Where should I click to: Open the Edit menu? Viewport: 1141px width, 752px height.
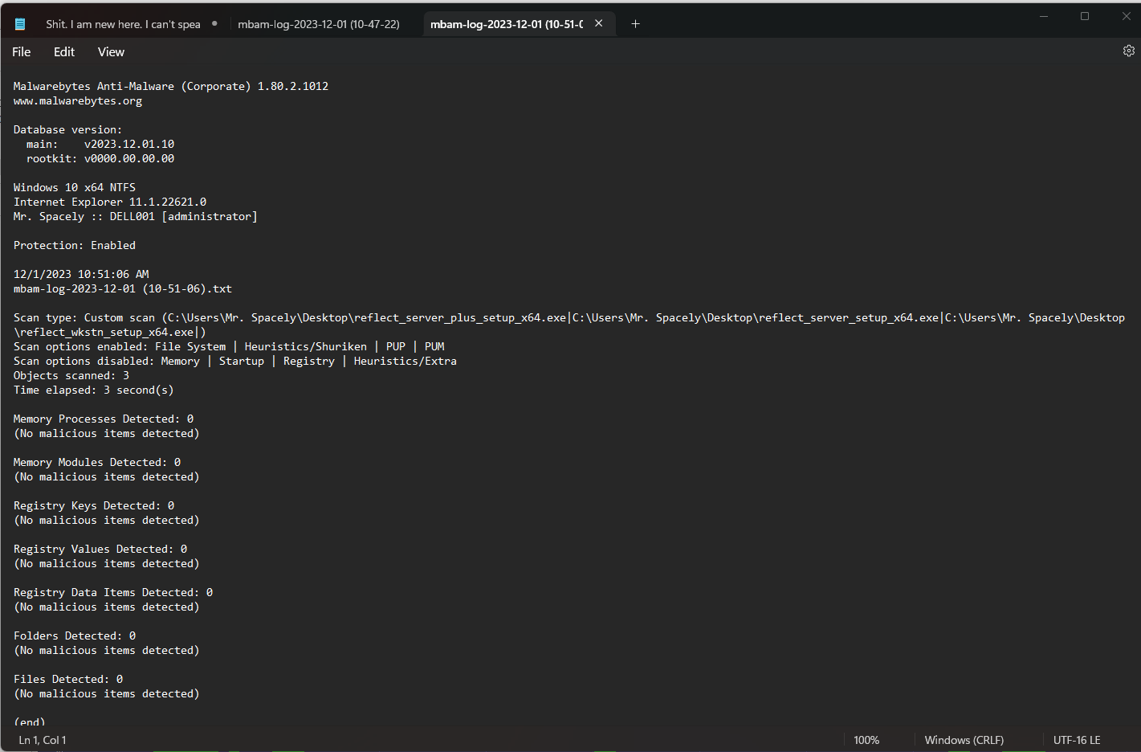[64, 51]
